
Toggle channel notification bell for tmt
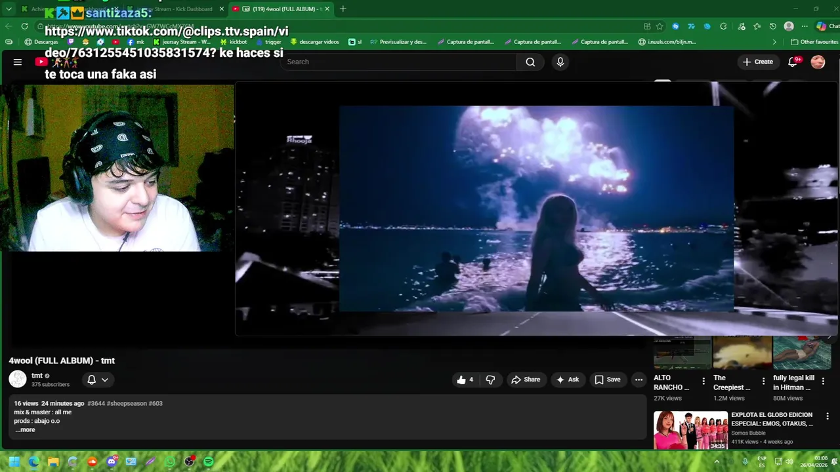click(x=98, y=380)
